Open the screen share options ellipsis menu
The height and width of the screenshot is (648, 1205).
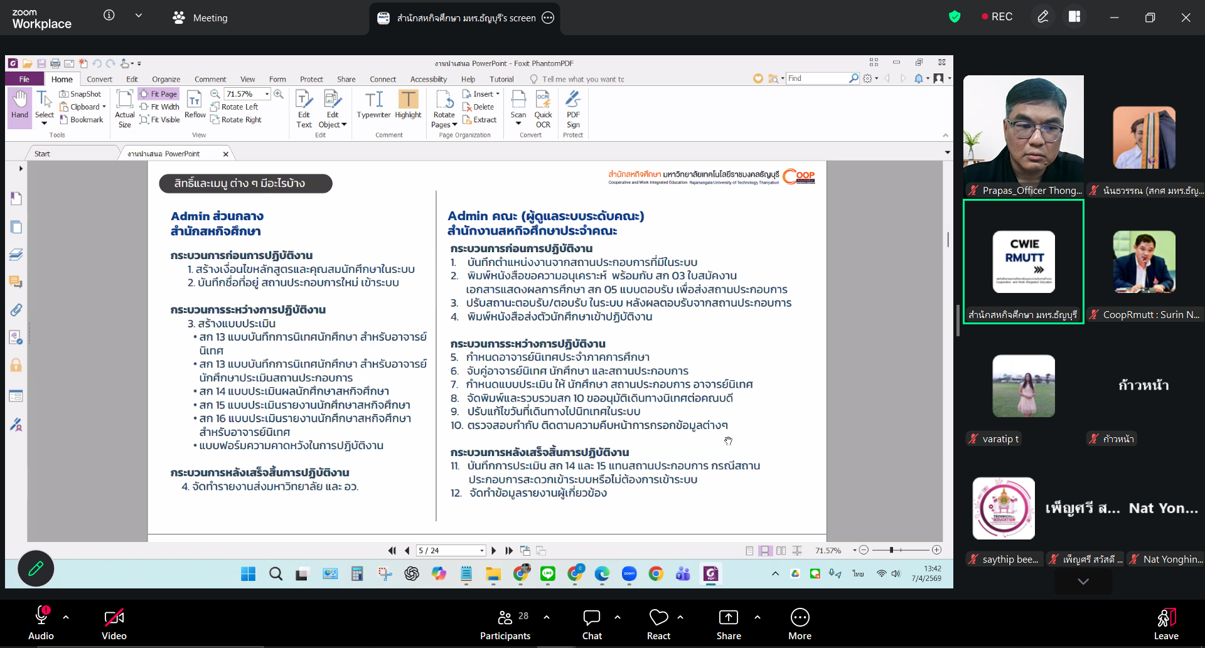click(548, 18)
